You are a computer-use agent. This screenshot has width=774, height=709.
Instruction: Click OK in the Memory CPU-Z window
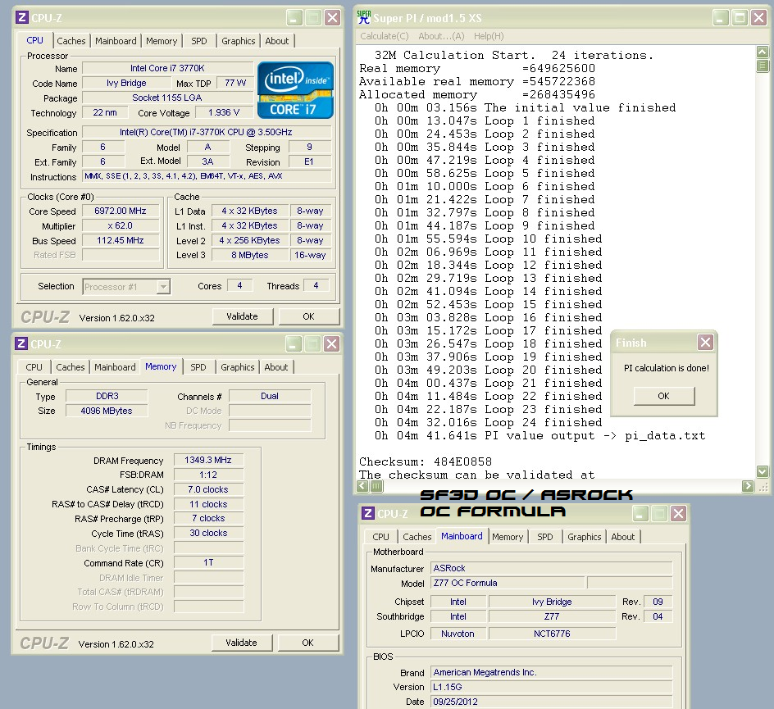click(307, 643)
